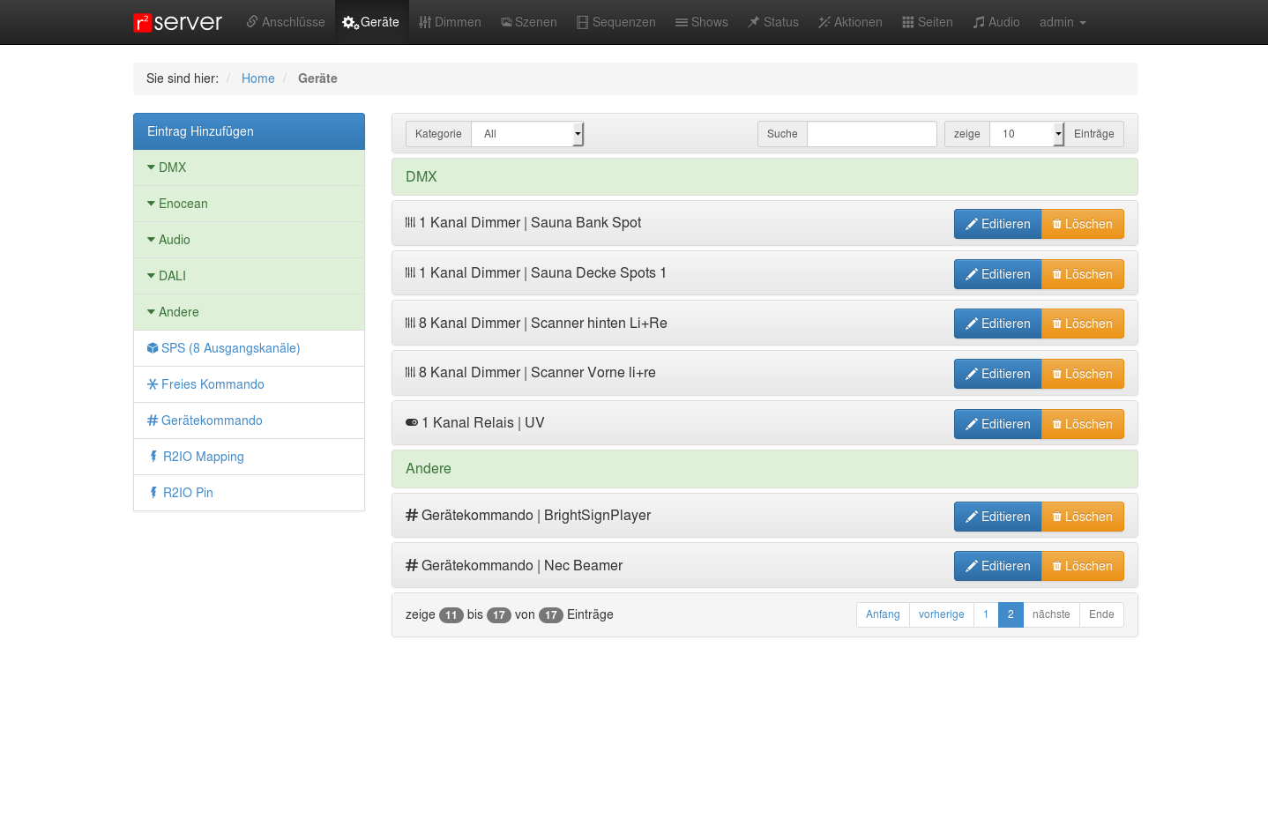Click the asterisk icon for Freies Kommando
Viewport: 1268px width, 826px height.
click(x=153, y=384)
